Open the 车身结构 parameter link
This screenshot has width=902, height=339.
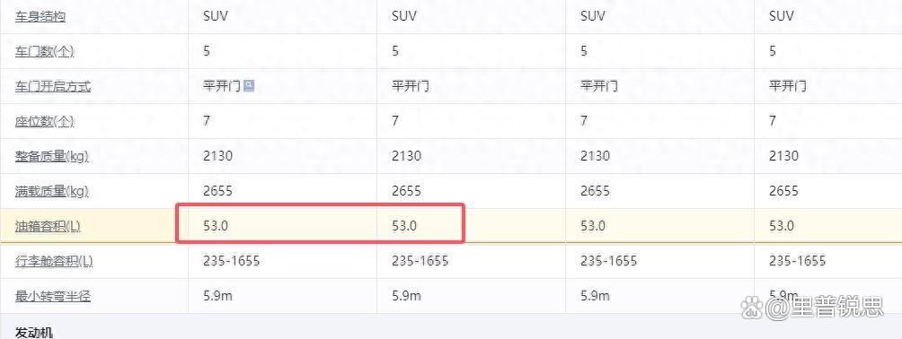[x=40, y=16]
